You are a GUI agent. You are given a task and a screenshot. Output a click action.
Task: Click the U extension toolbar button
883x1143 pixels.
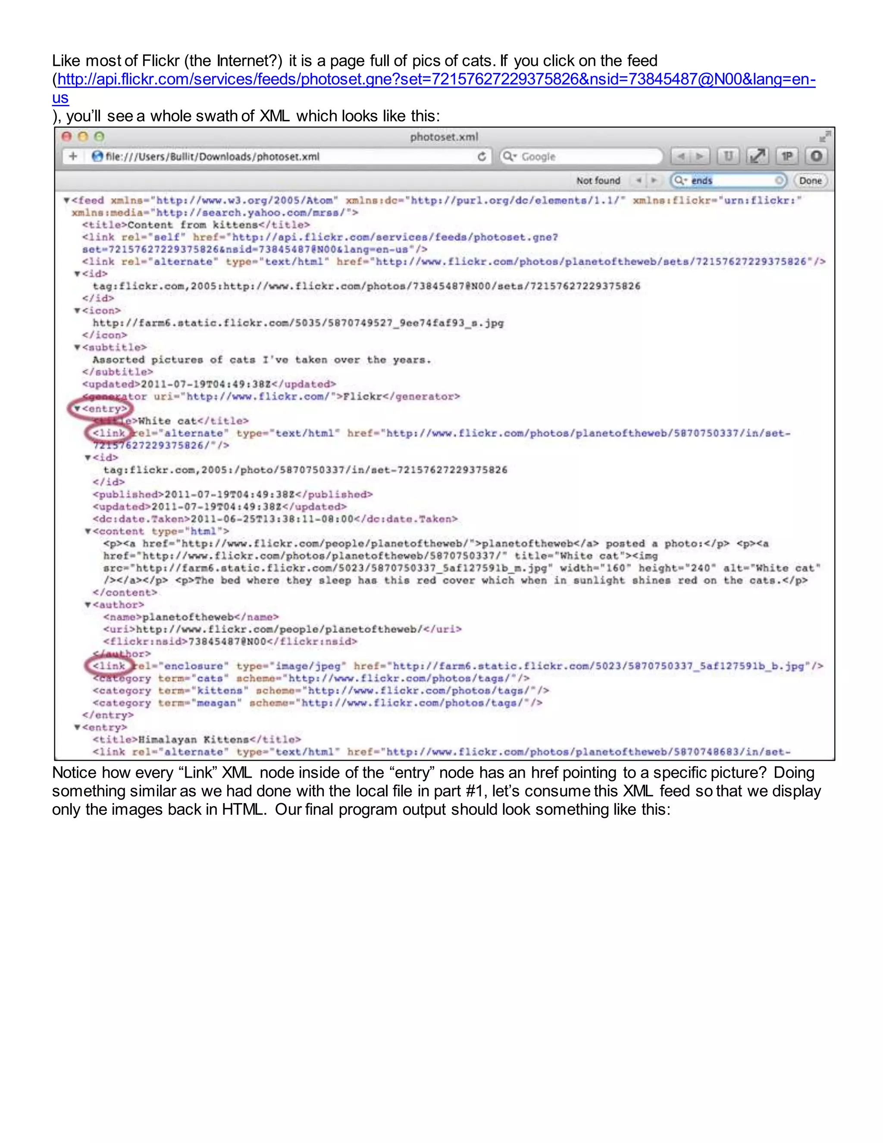tap(728, 157)
